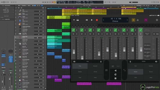This screenshot has height=90, width=160.
Task: Click the Chorus marker in arrangement ruler
Action: (69, 8)
